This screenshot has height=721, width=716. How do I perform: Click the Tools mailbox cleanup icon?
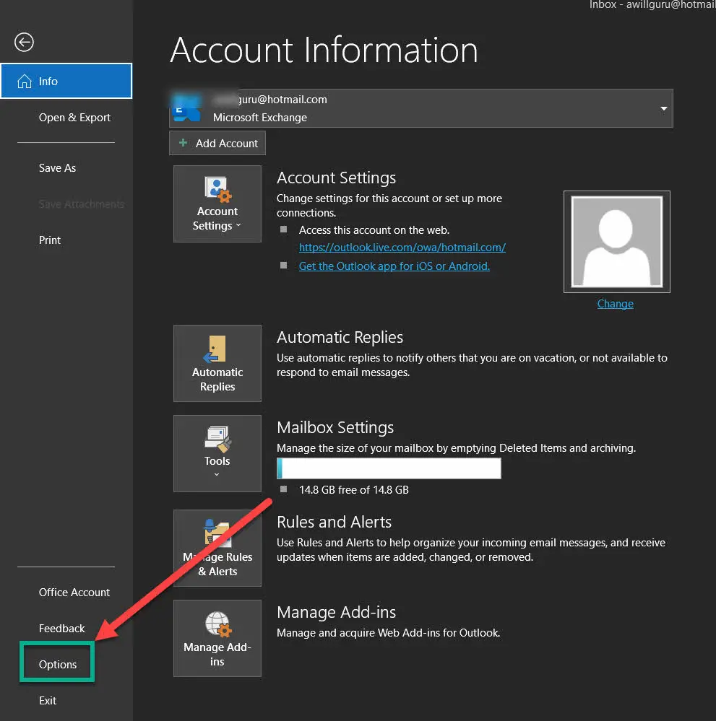click(217, 439)
